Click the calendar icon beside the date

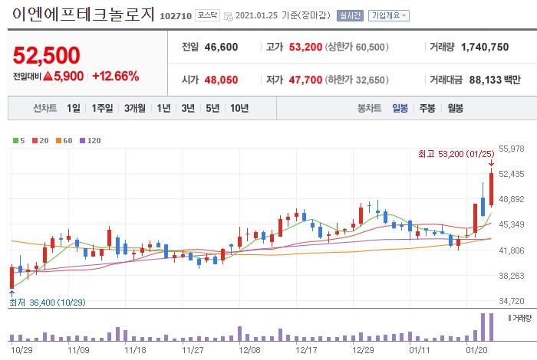[x=228, y=16]
